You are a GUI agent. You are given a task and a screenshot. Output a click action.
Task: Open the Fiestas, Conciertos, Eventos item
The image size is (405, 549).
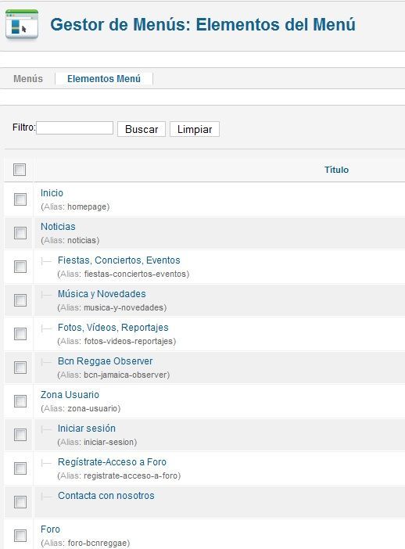click(119, 260)
